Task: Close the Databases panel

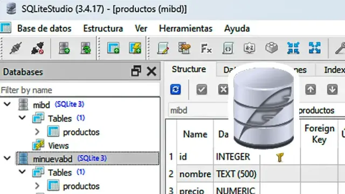Action: [151, 71]
